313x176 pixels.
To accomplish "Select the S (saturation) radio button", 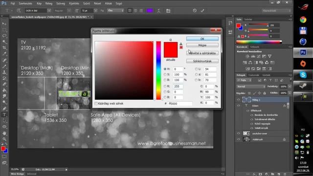I will point(165,74).
